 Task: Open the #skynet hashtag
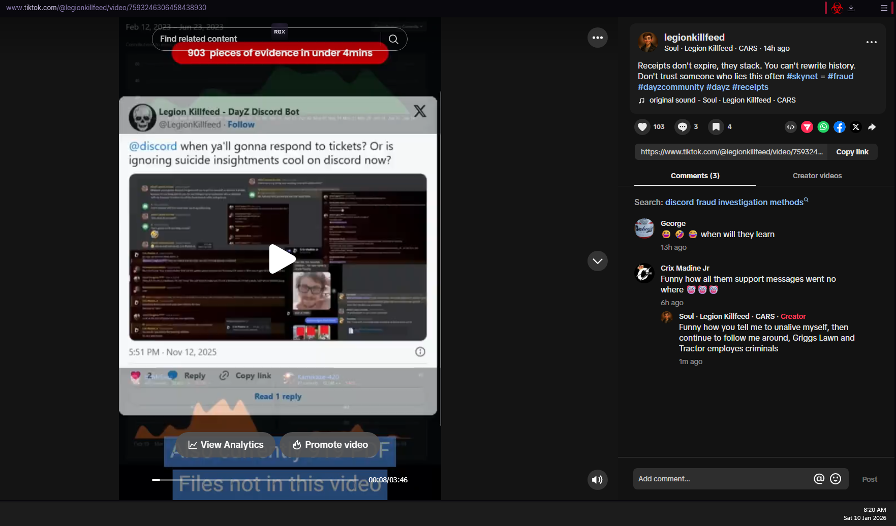[802, 76]
